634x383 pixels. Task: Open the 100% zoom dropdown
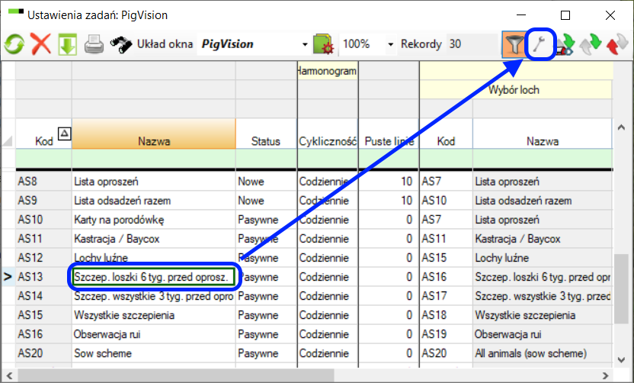tap(390, 44)
